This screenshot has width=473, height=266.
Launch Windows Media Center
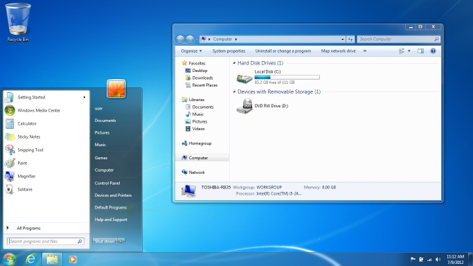pos(46,110)
